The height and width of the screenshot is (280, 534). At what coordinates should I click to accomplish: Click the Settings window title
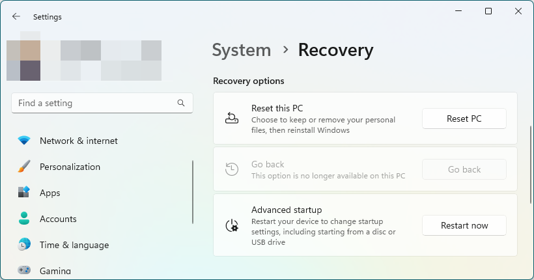[x=48, y=17]
